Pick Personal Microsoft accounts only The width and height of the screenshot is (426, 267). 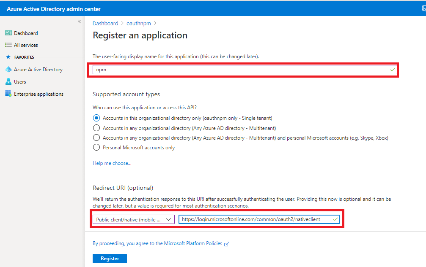pyautogui.click(x=96, y=148)
